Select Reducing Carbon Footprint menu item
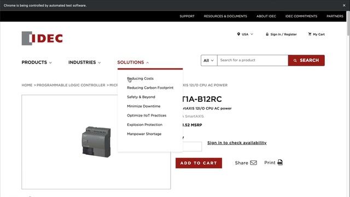This screenshot has width=350, height=197. [150, 88]
